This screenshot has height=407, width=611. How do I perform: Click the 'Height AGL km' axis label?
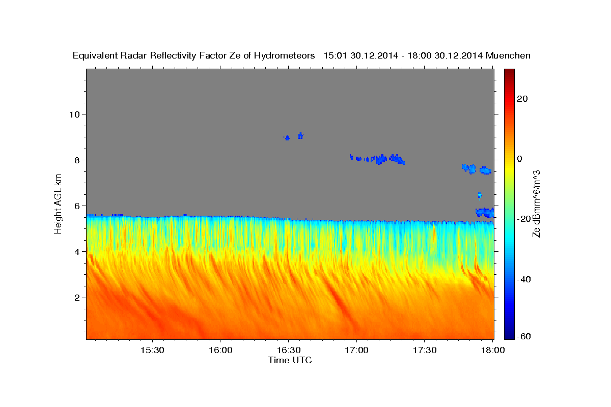point(59,203)
